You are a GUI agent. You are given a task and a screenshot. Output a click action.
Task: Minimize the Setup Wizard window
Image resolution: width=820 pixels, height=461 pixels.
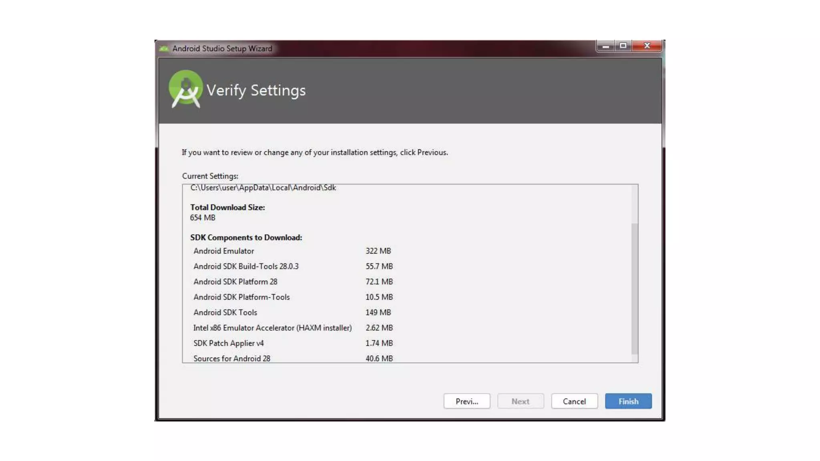click(605, 46)
